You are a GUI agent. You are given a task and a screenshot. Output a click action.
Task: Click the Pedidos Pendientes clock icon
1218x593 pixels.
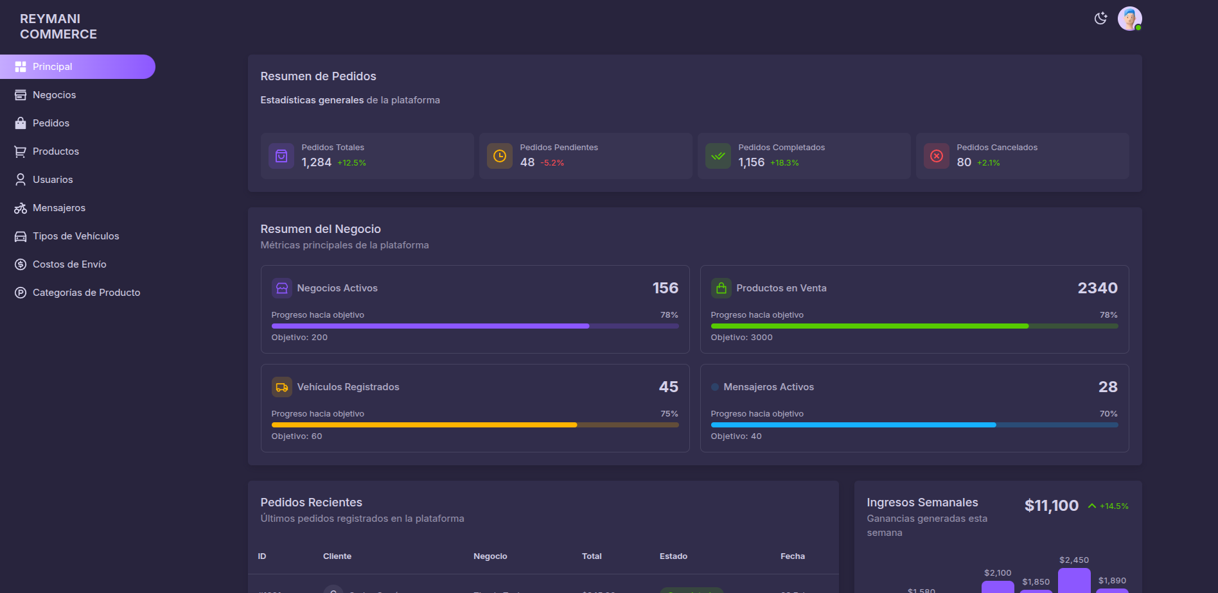tap(499, 156)
